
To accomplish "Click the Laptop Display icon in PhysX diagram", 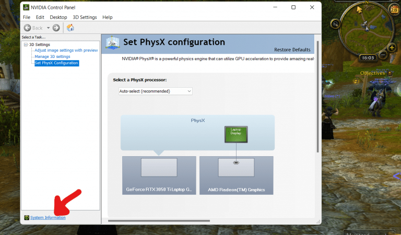I will point(236,134).
